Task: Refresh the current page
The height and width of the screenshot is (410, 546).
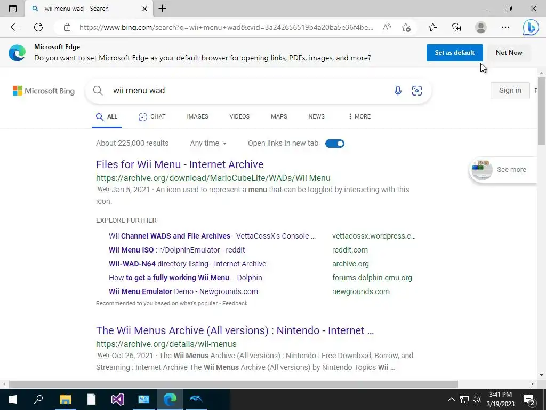Action: click(38, 27)
